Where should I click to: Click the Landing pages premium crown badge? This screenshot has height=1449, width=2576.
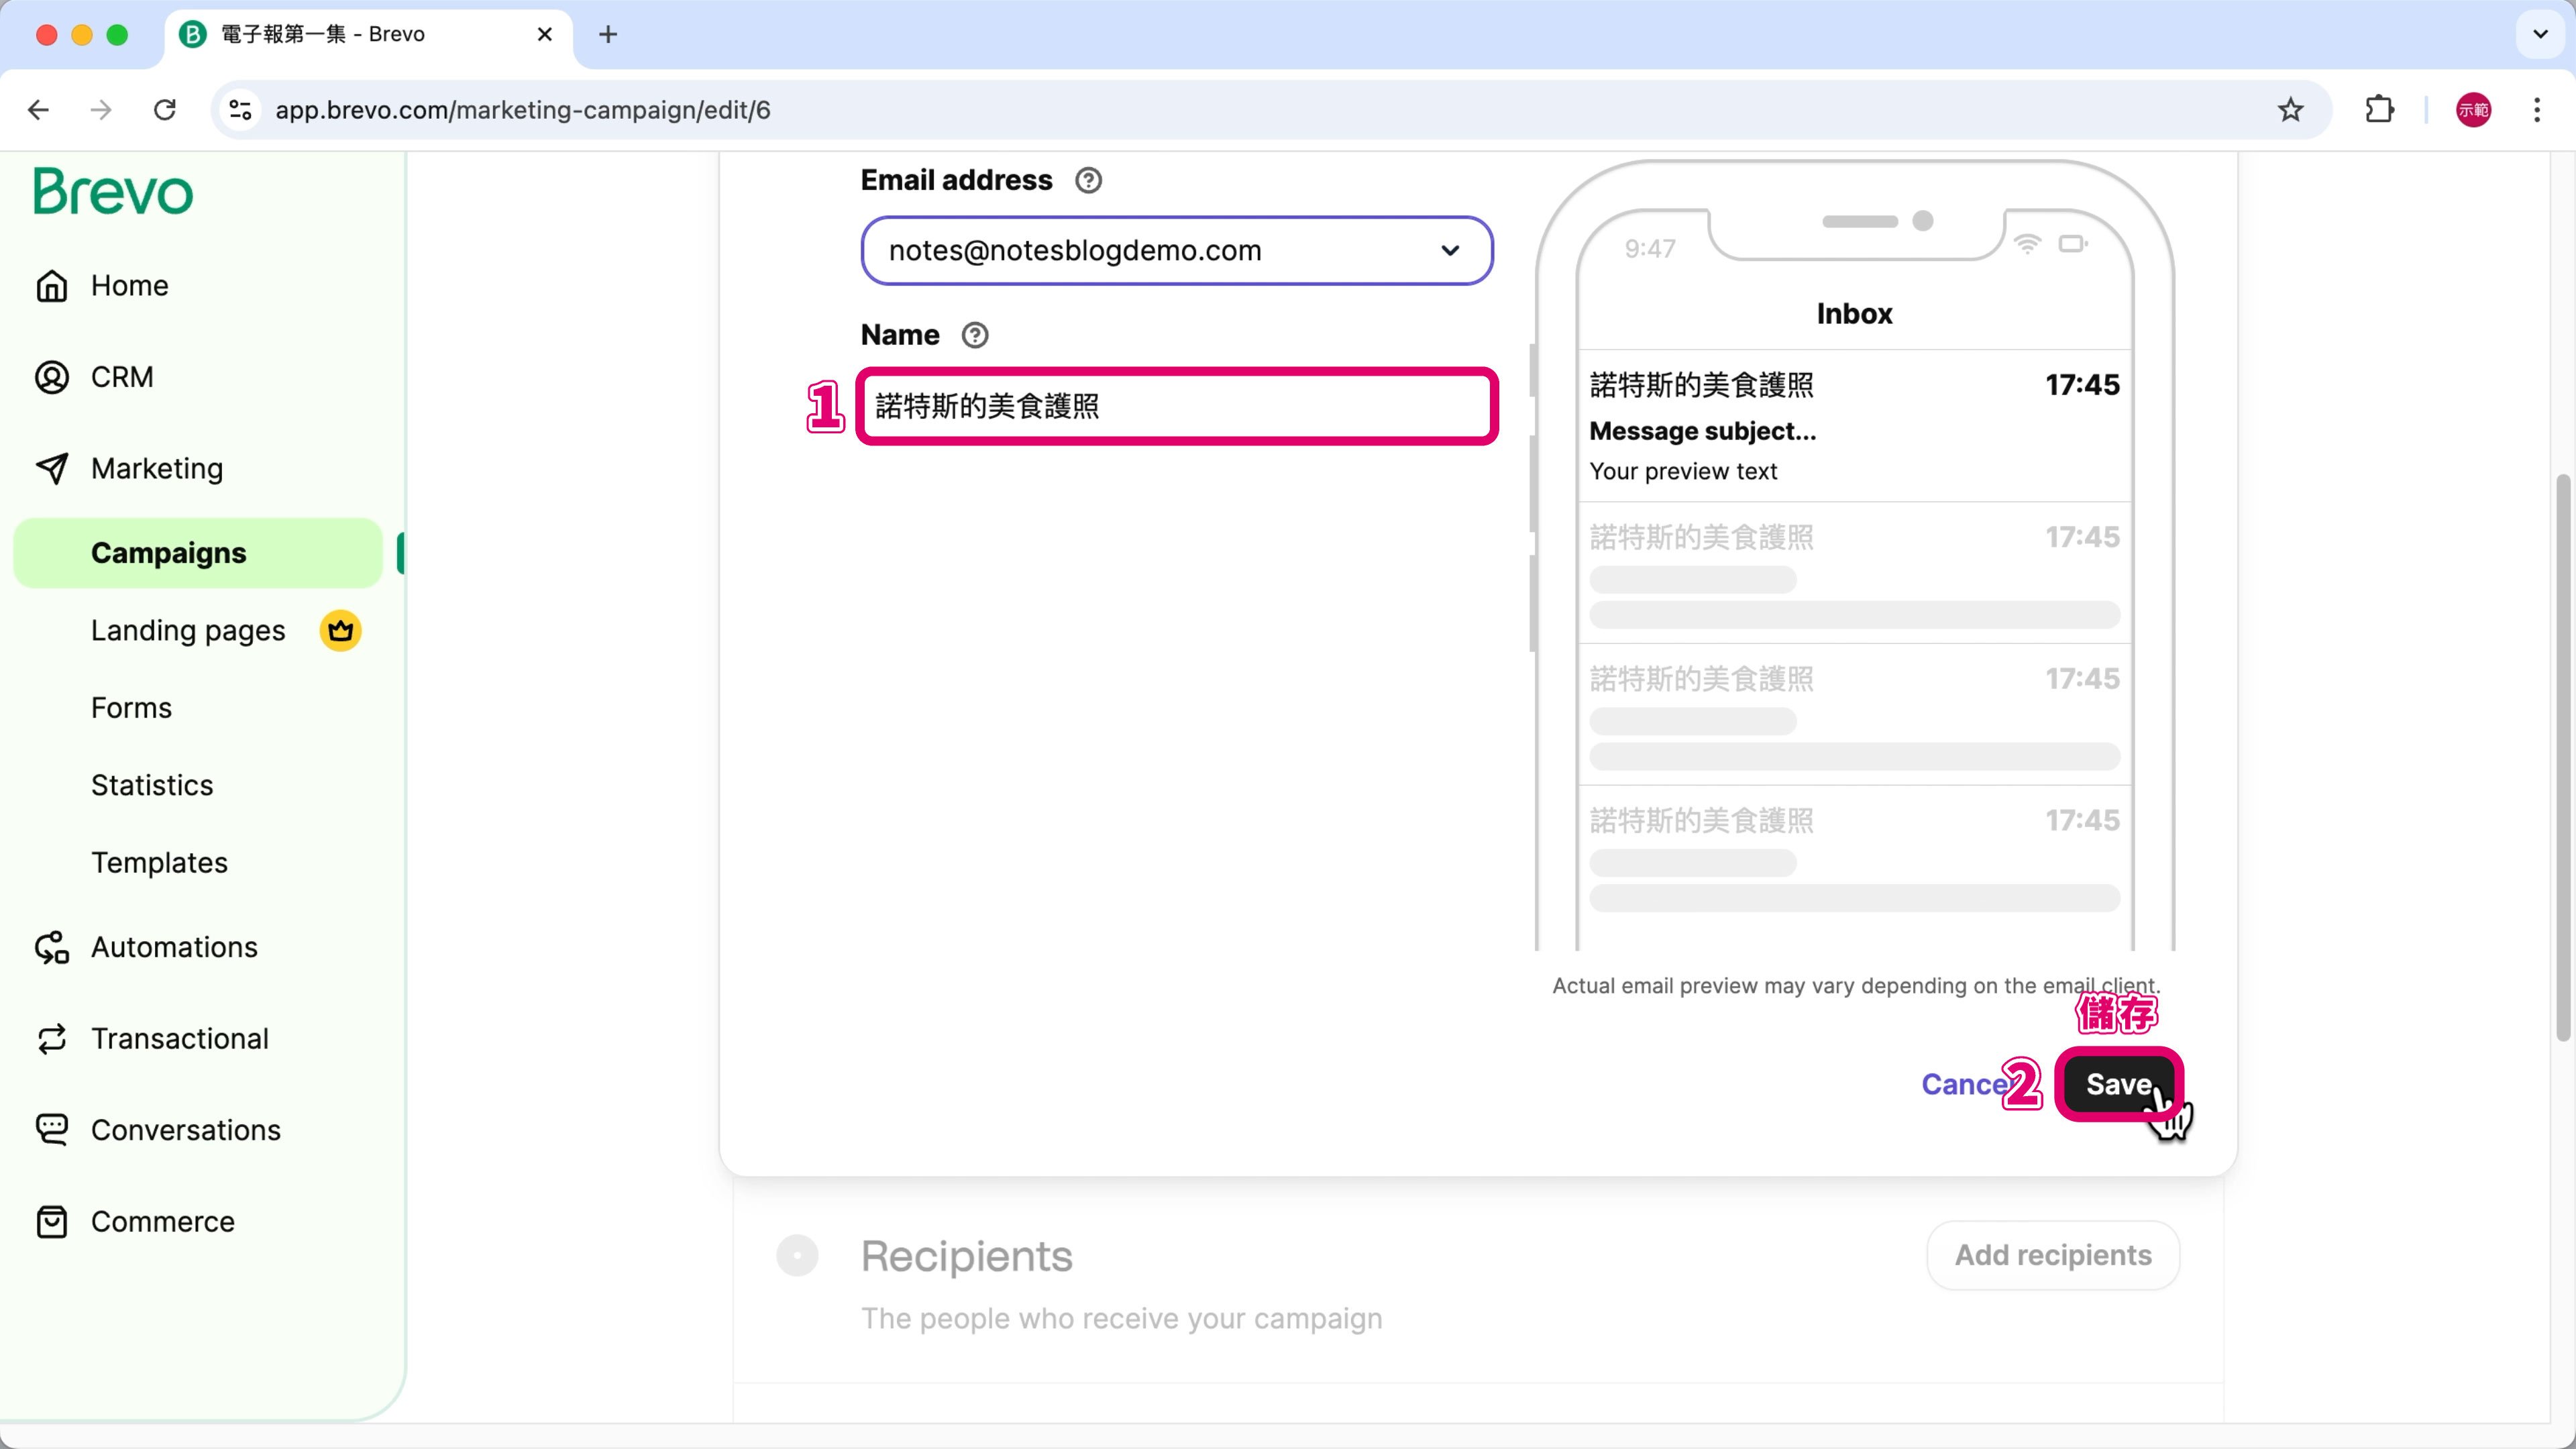[x=340, y=631]
